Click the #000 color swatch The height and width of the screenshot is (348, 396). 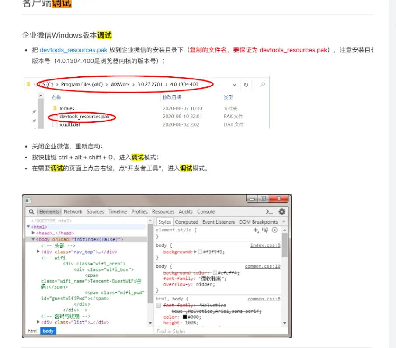tap(185, 317)
